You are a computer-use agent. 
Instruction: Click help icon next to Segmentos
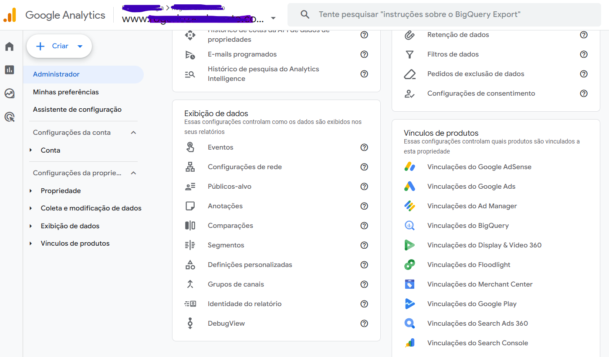364,245
